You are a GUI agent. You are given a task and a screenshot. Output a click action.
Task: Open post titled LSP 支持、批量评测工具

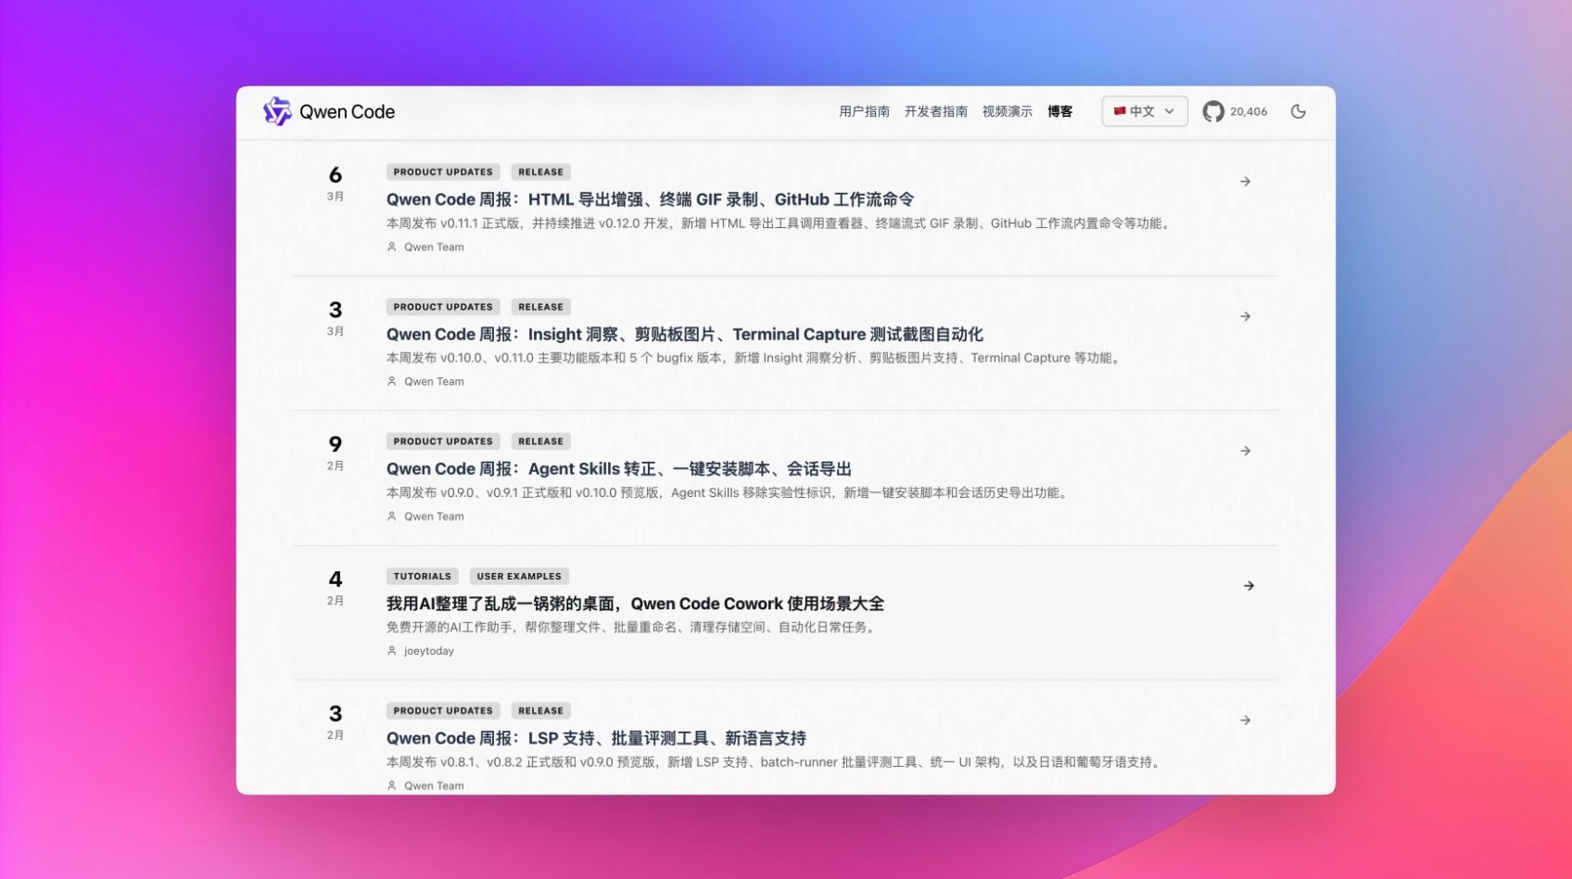click(x=596, y=738)
